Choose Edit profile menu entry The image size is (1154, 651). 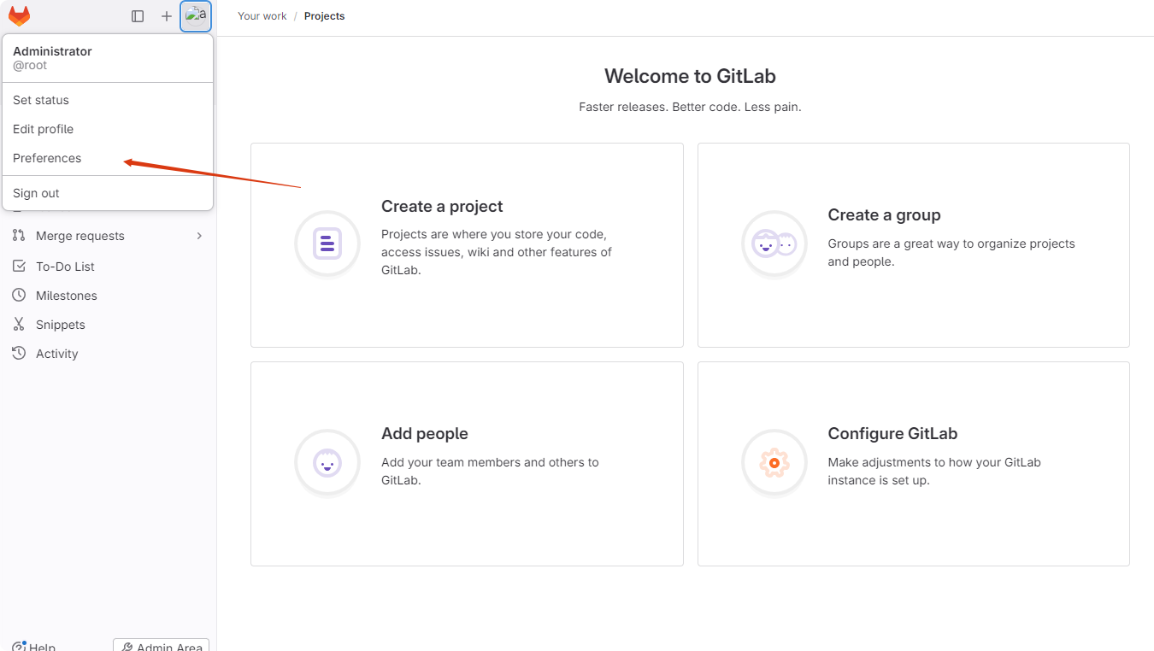(108, 129)
